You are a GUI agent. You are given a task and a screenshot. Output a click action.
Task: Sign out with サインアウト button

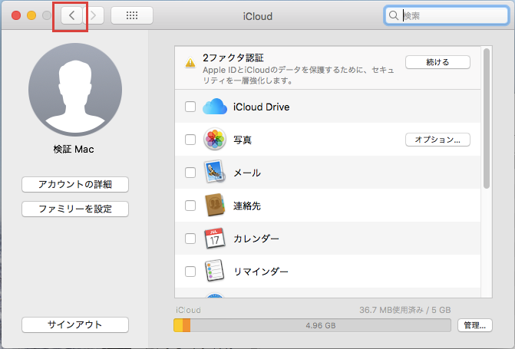pyautogui.click(x=75, y=324)
